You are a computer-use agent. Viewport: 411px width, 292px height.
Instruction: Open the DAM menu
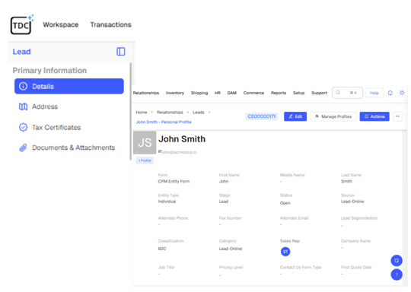pos(231,93)
